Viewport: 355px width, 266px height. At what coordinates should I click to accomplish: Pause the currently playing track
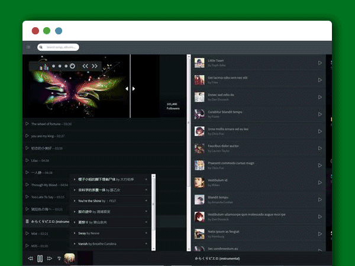tap(40, 258)
